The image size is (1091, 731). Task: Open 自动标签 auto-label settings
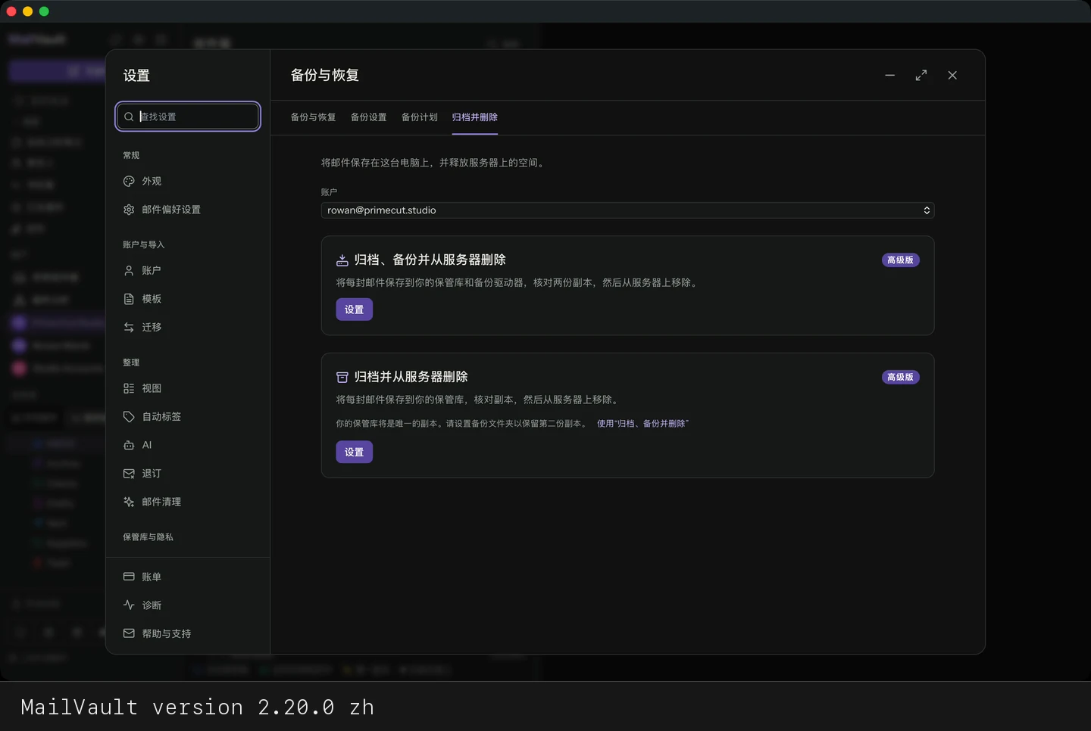[188, 417]
